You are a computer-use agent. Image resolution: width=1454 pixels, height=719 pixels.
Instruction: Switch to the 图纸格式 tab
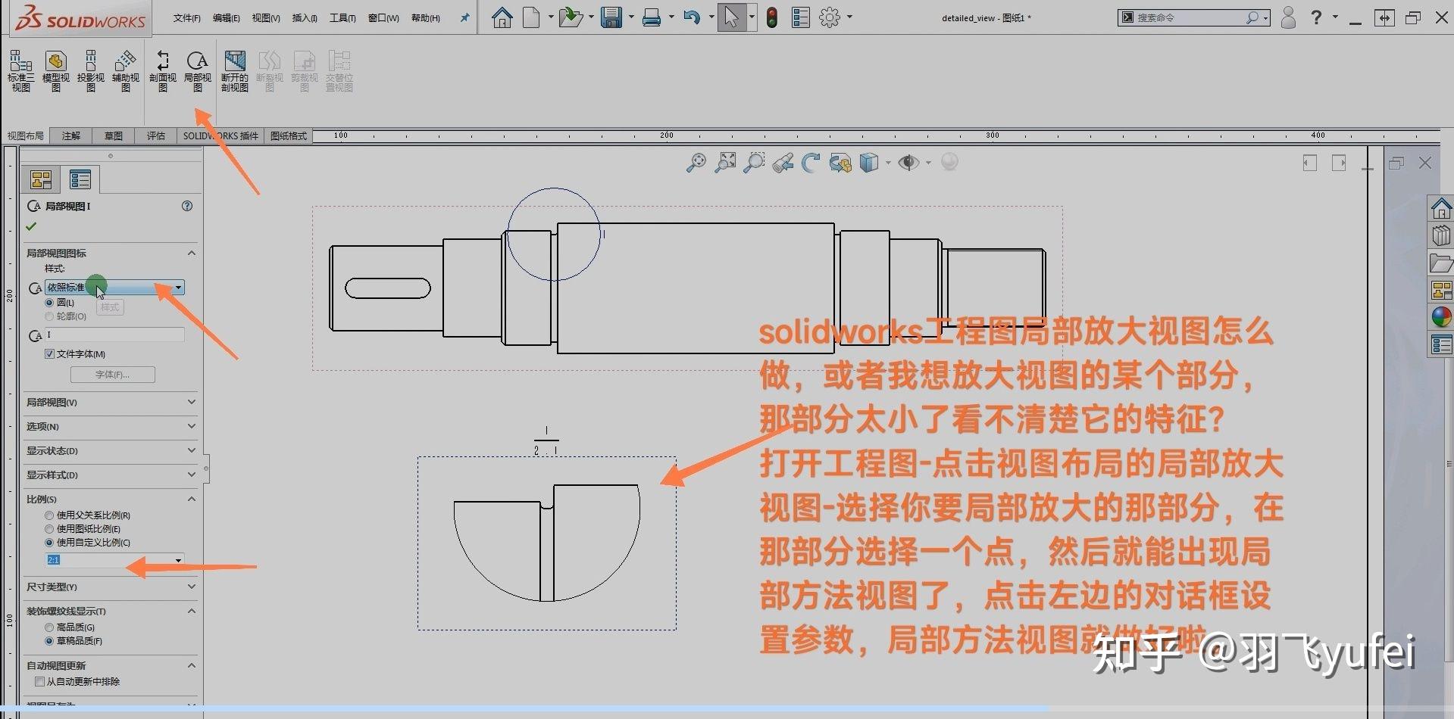(x=289, y=135)
